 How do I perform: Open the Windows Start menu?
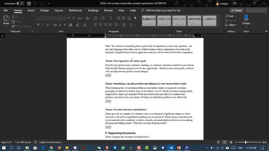tap(4, 148)
